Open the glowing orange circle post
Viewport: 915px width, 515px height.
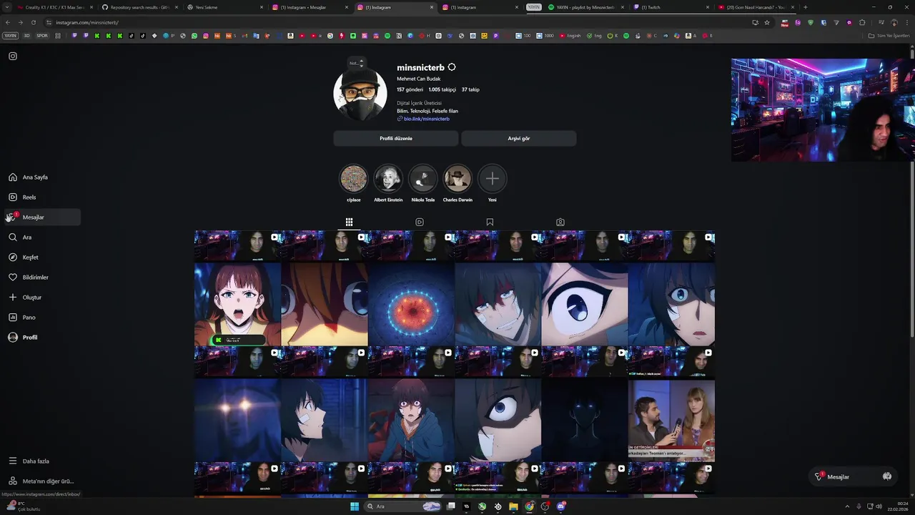pyautogui.click(x=411, y=305)
